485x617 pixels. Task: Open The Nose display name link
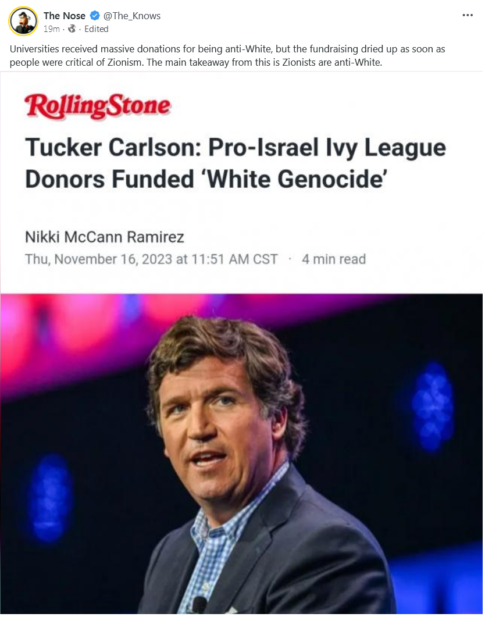(x=65, y=16)
